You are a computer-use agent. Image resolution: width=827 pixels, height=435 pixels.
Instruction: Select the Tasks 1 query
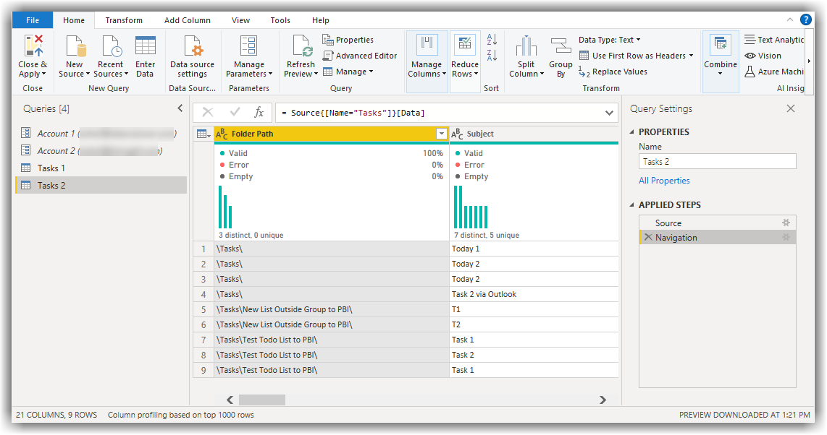click(x=101, y=168)
